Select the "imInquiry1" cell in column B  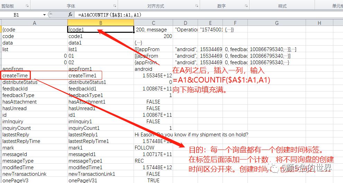101,121
